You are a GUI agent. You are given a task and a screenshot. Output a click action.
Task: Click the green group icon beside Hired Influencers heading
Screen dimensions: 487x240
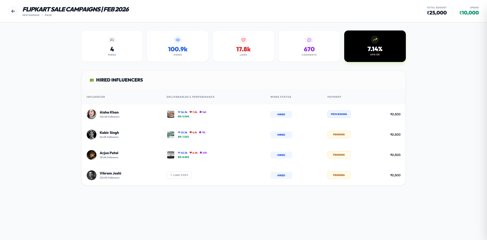[91, 80]
